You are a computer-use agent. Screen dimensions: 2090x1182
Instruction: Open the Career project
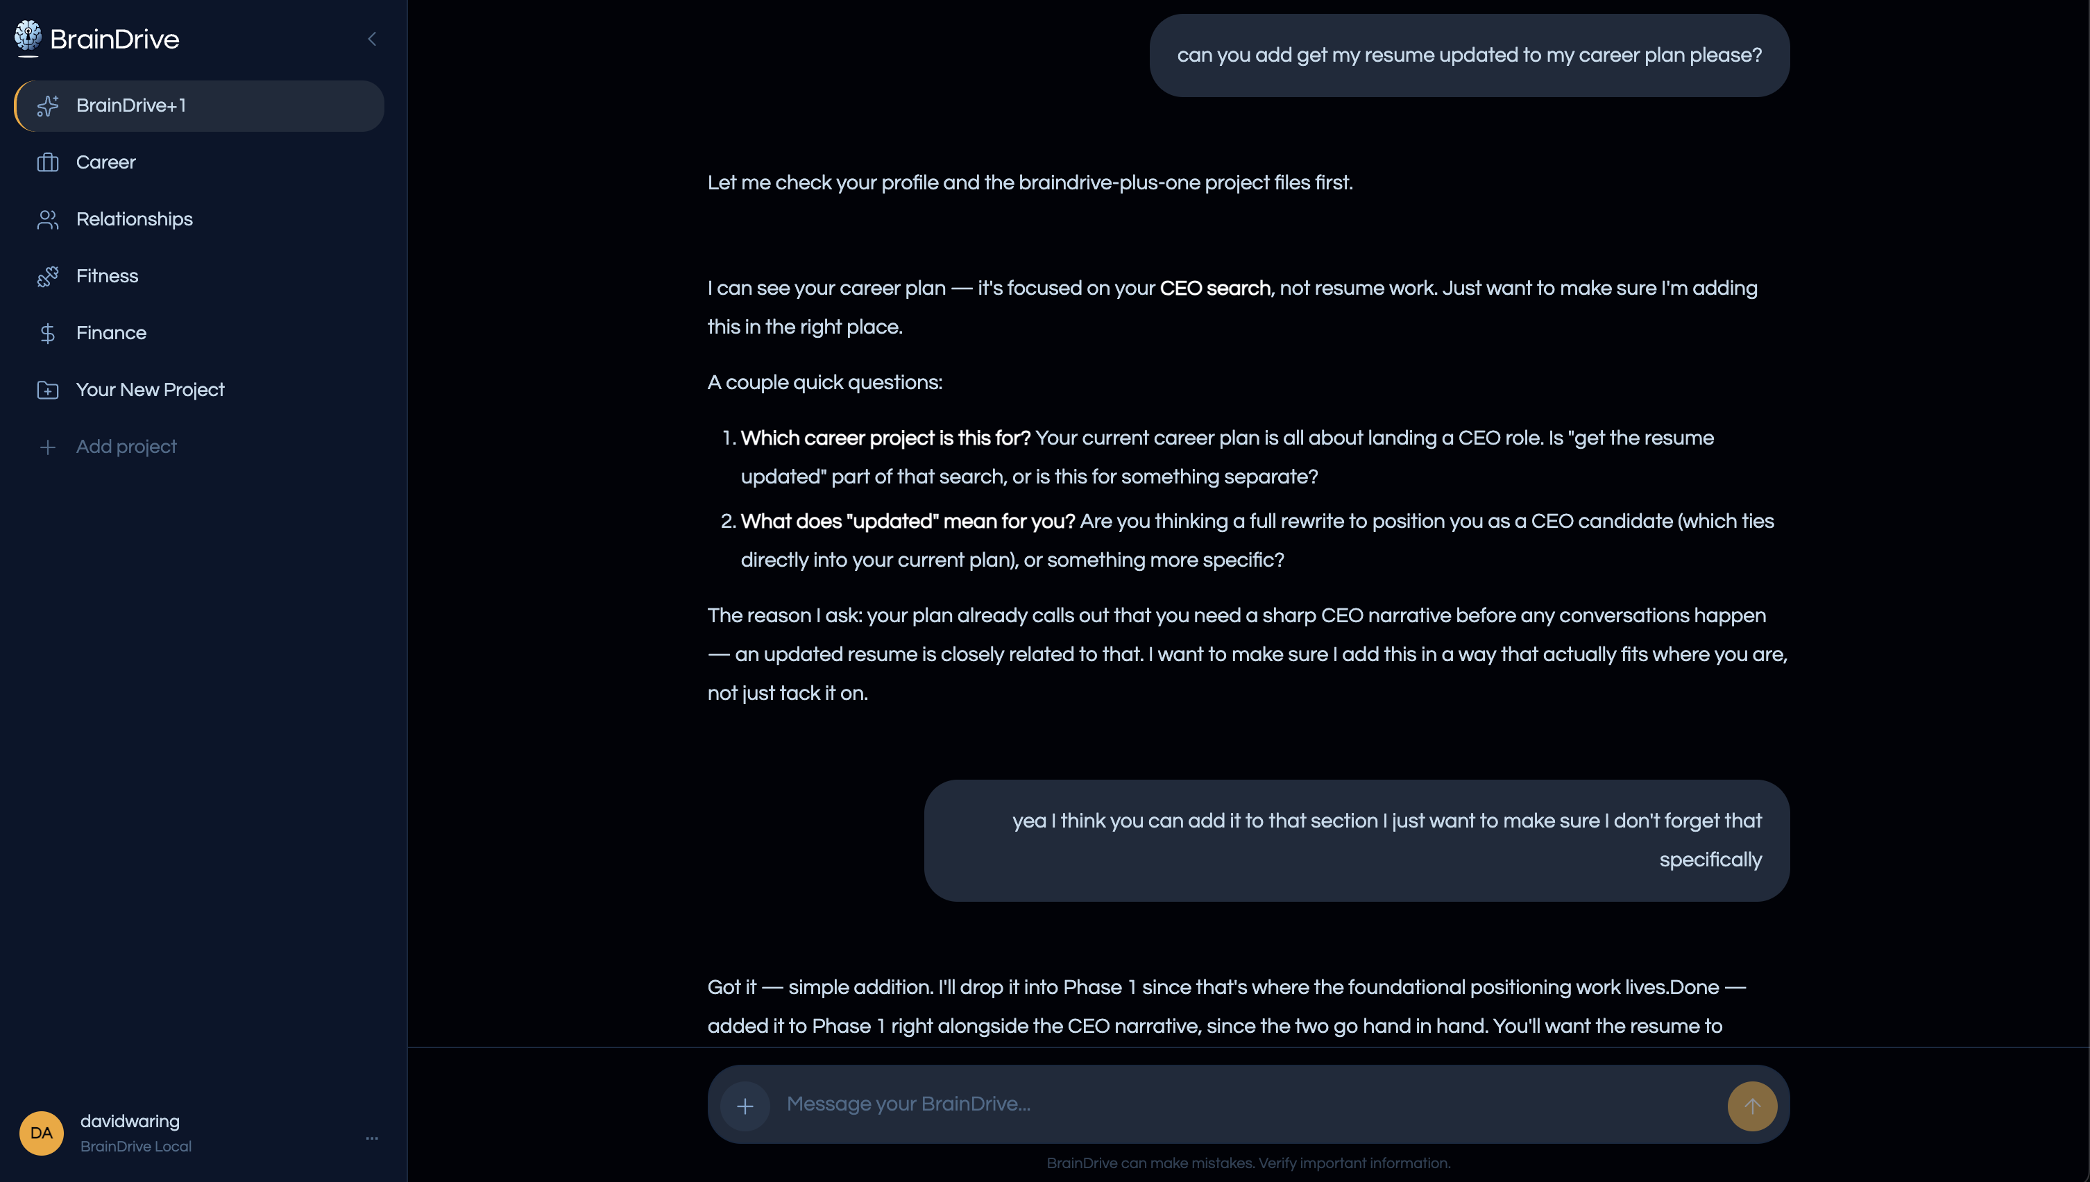pos(105,162)
